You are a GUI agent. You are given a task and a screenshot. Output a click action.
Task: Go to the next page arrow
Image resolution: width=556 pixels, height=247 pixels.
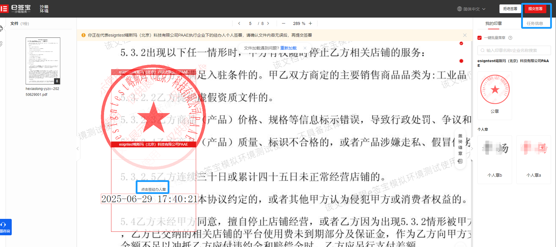268,23
